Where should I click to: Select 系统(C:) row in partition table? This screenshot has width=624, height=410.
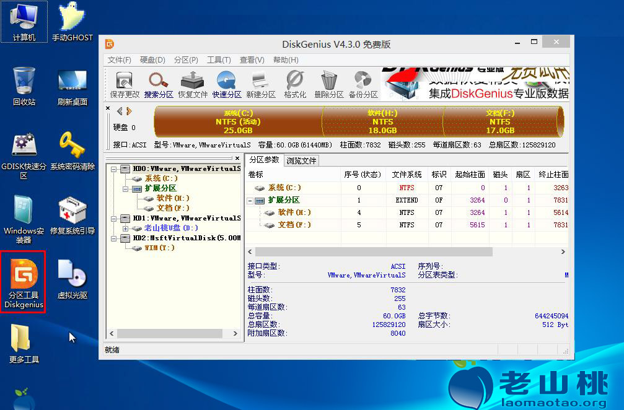coord(407,188)
